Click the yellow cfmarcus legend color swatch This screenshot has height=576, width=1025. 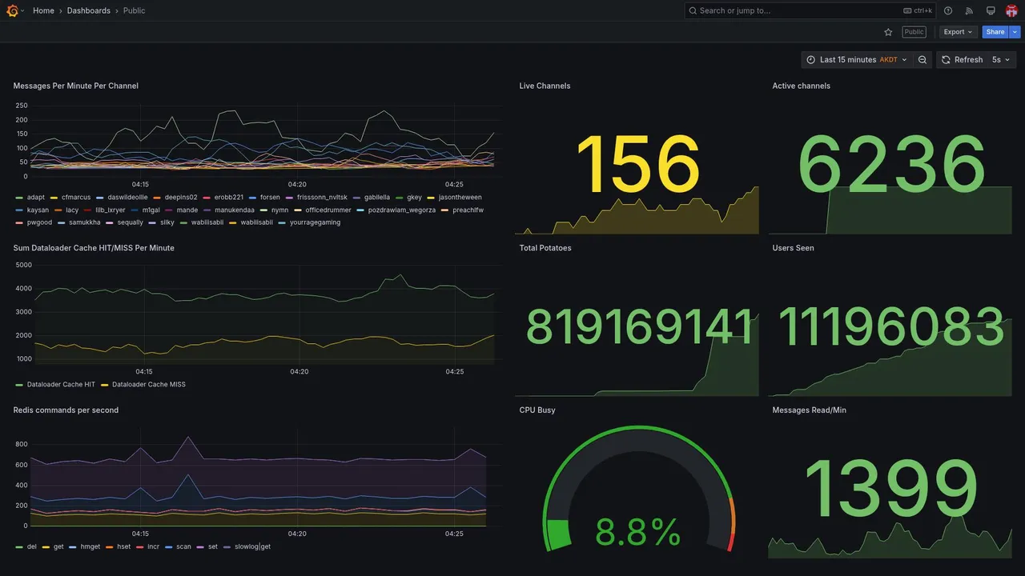pyautogui.click(x=54, y=198)
